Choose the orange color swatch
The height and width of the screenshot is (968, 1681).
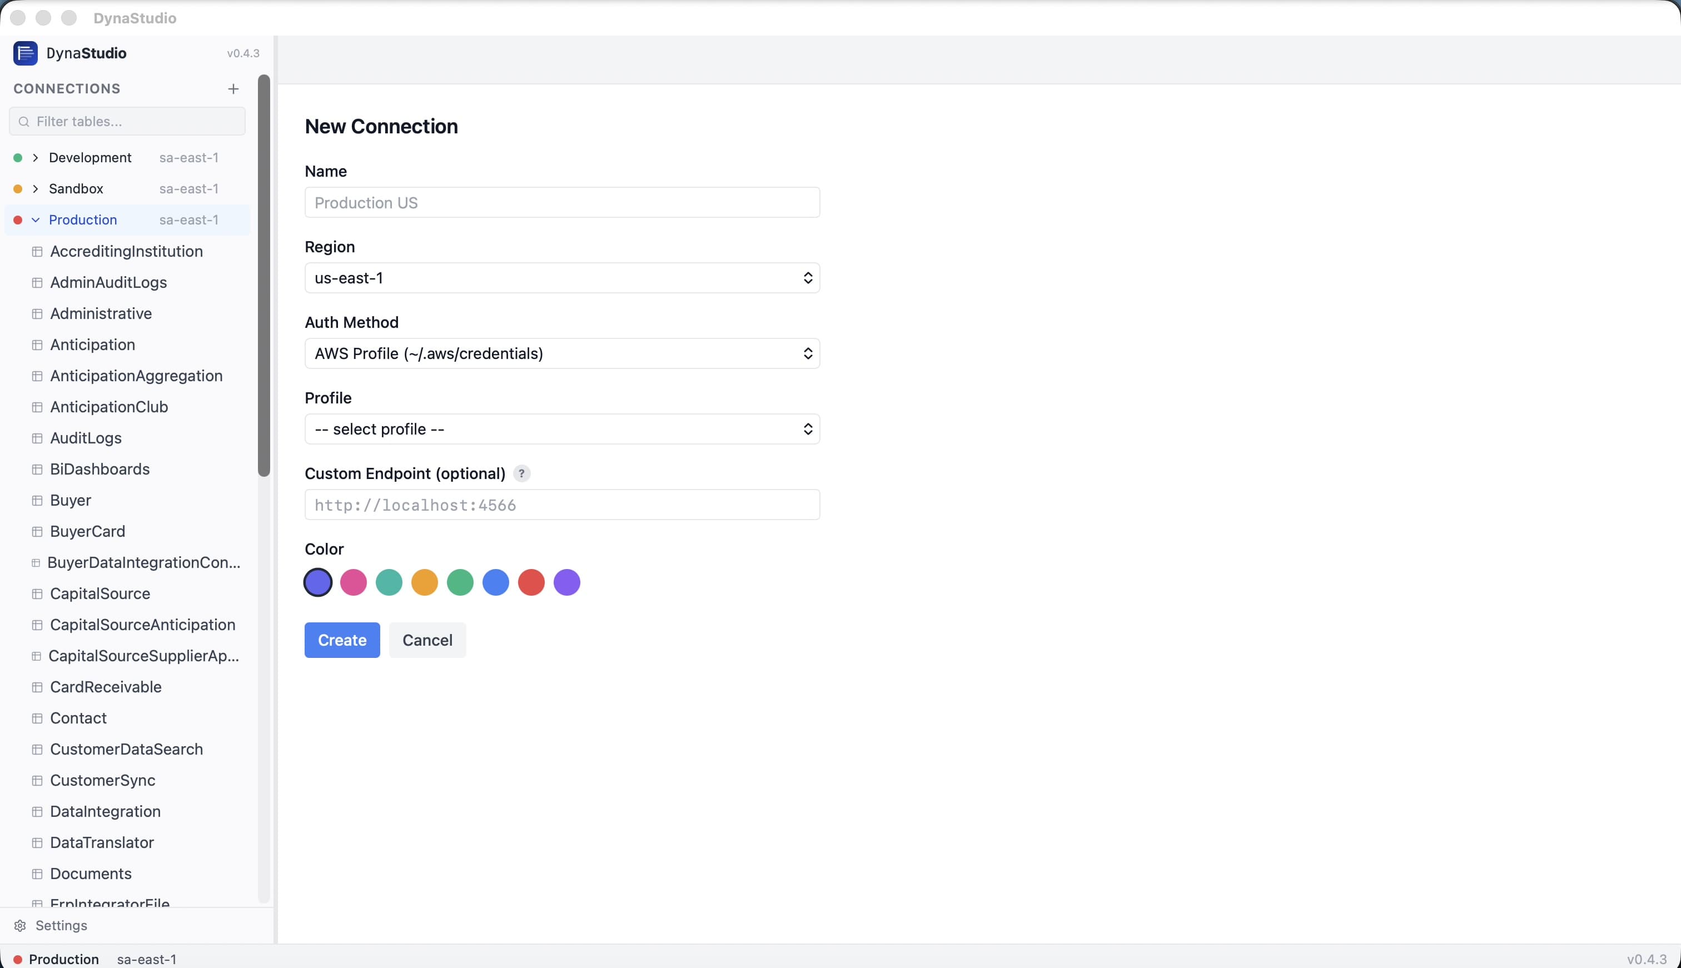pos(424,583)
